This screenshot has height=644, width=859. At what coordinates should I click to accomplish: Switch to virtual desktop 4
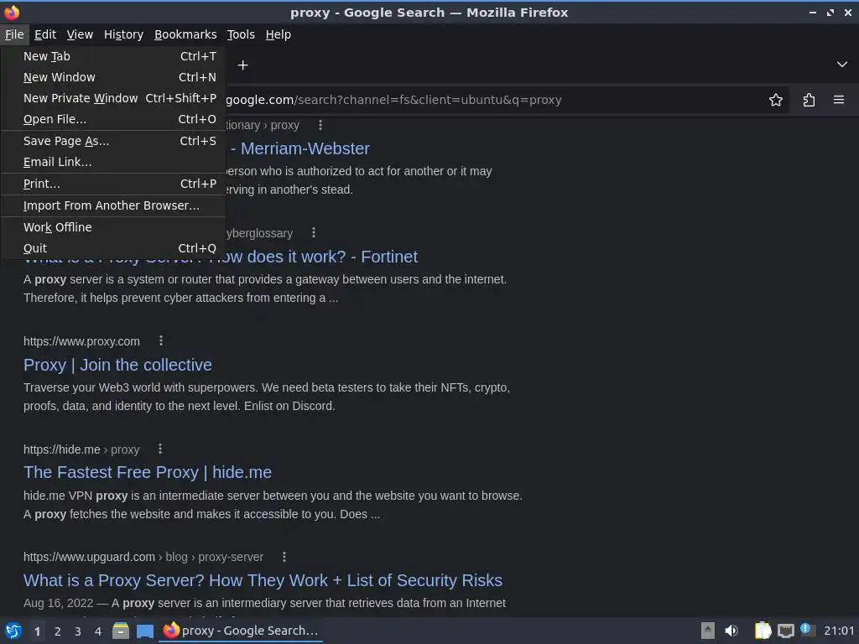[97, 631]
